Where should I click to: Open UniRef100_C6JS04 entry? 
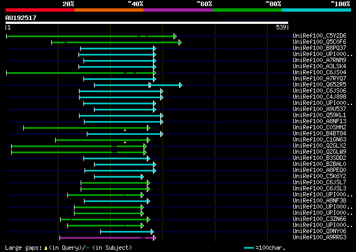(x=319, y=73)
